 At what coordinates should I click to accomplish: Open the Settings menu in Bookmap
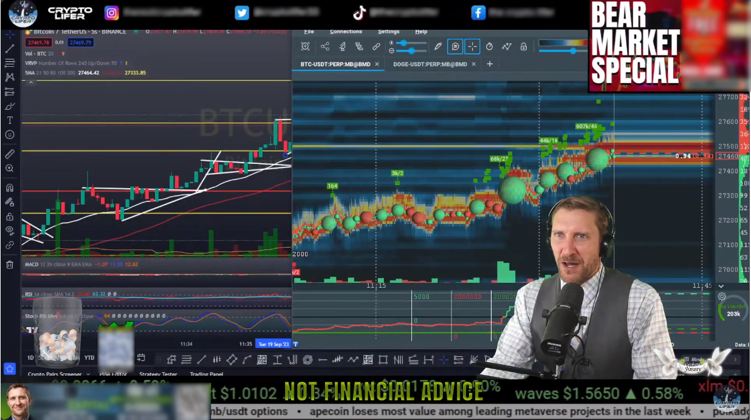point(389,32)
